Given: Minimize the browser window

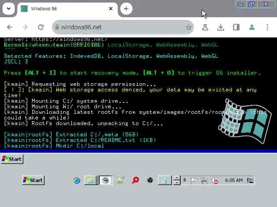Looking at the screenshot, I should (241, 4).
